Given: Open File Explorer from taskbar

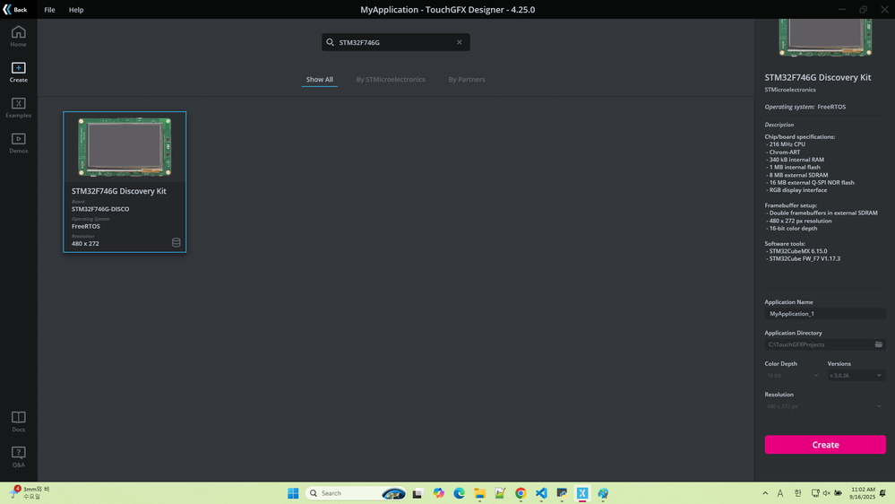Looking at the screenshot, I should (x=479, y=493).
